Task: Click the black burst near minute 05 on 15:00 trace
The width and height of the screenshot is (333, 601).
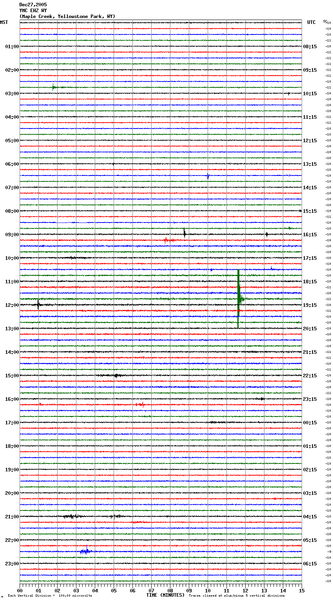Action: [116, 375]
